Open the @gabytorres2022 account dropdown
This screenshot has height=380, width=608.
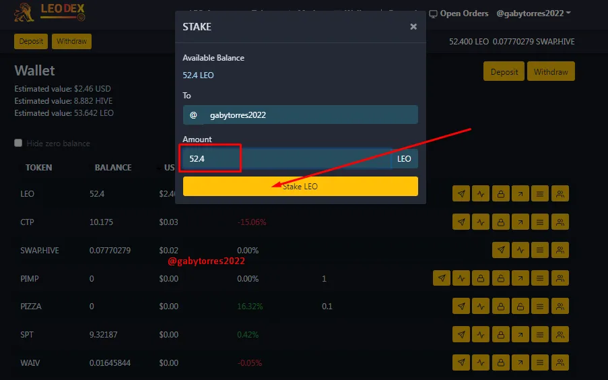pos(533,13)
